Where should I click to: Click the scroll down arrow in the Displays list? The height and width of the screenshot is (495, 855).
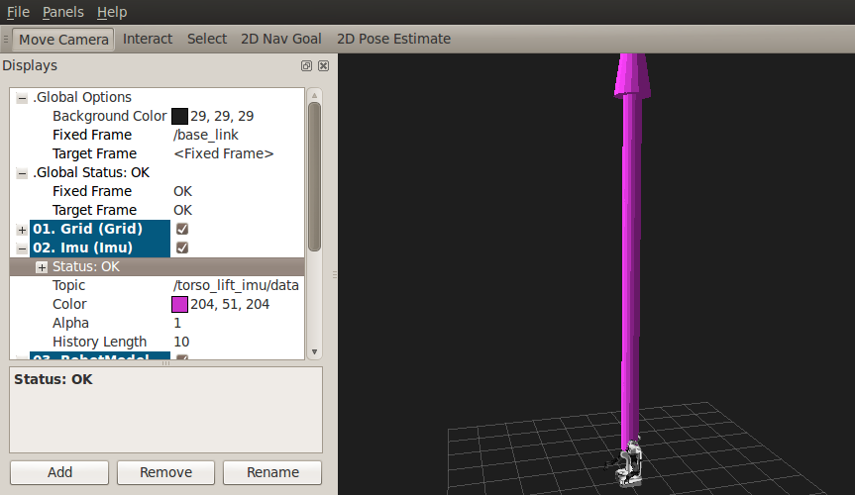click(x=314, y=351)
